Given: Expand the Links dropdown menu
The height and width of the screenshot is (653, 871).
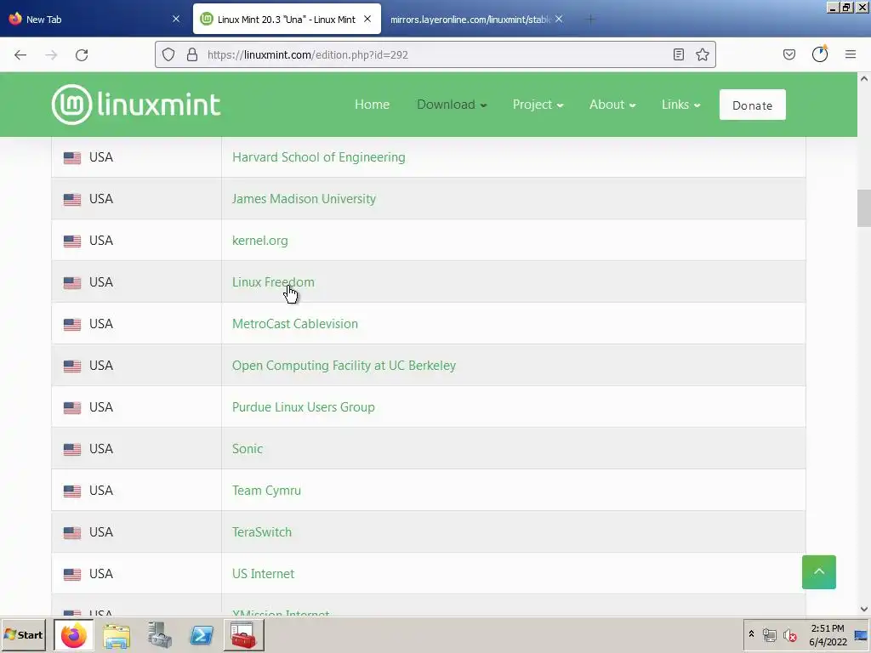Looking at the screenshot, I should 680,105.
